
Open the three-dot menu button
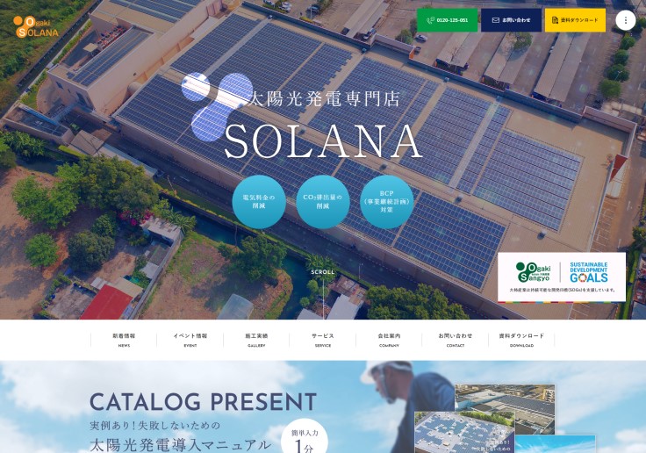(x=626, y=20)
